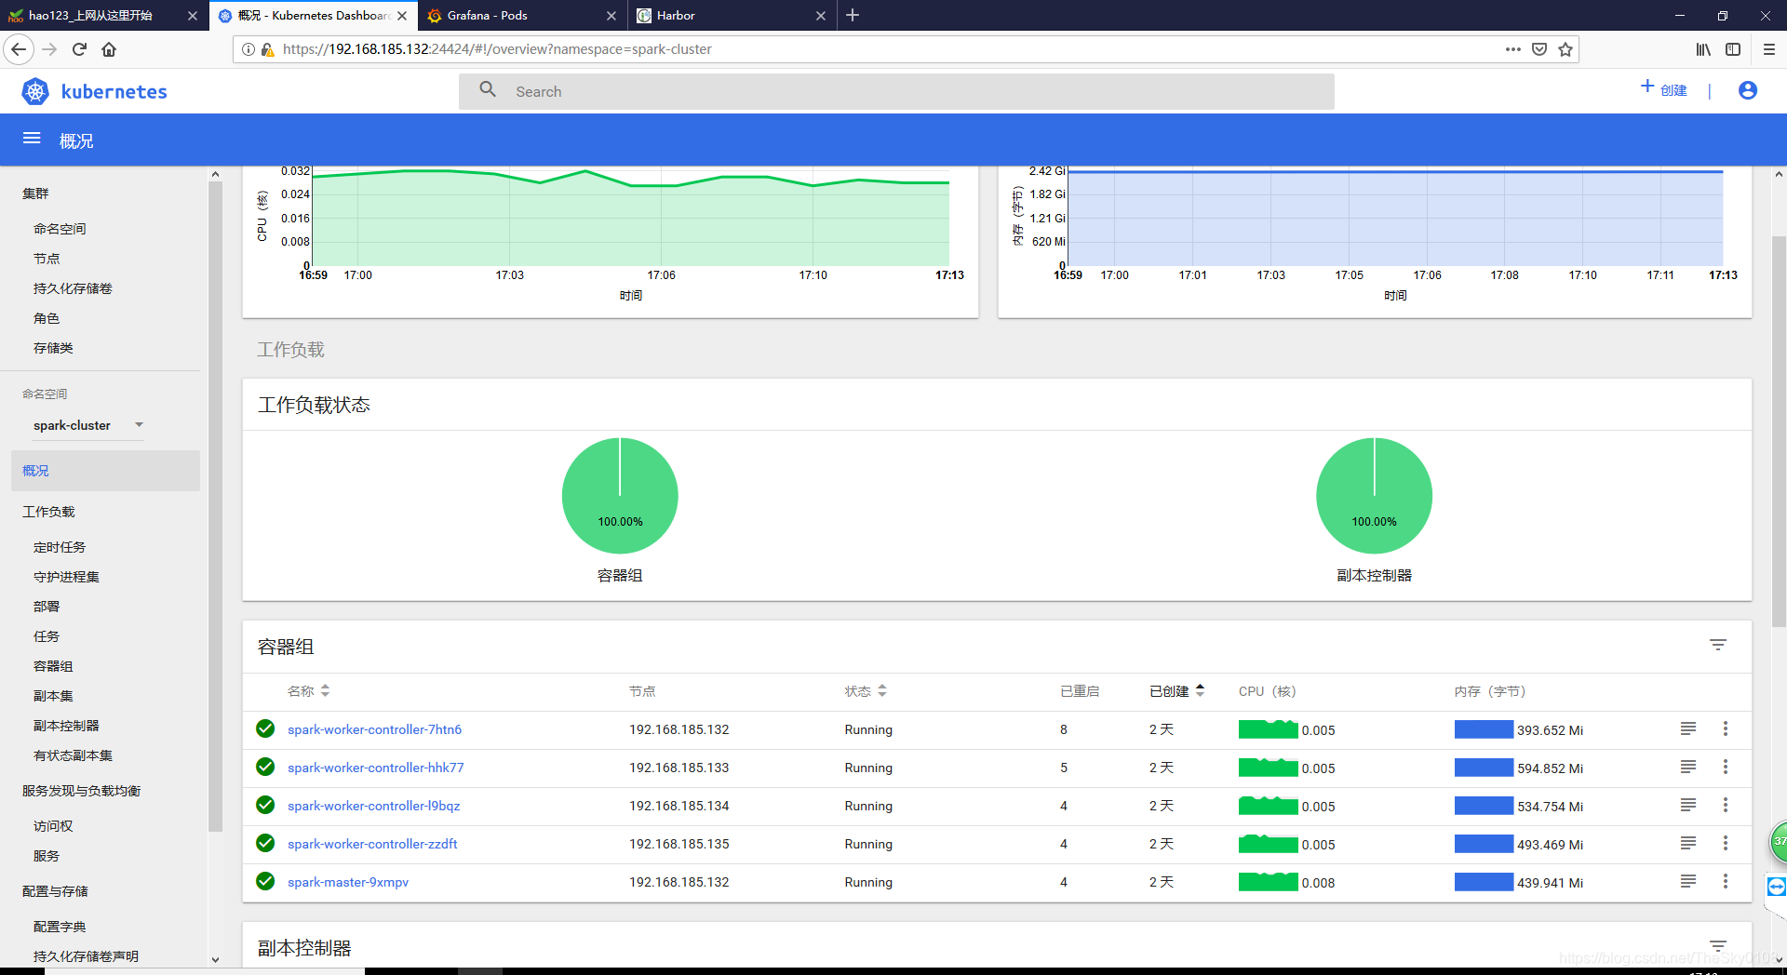Open pod spark-worker-controller-7htn6
This screenshot has width=1787, height=975.
(374, 729)
